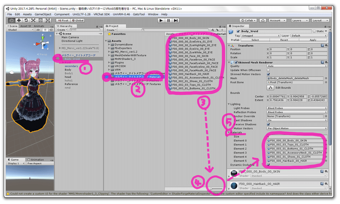Select the Plugins folder
340x204 pixels.
119,62
